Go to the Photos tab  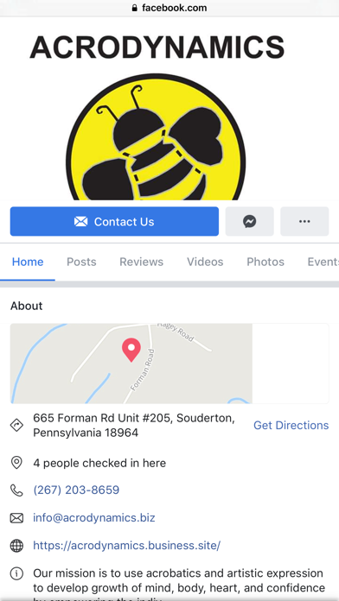pyautogui.click(x=265, y=262)
